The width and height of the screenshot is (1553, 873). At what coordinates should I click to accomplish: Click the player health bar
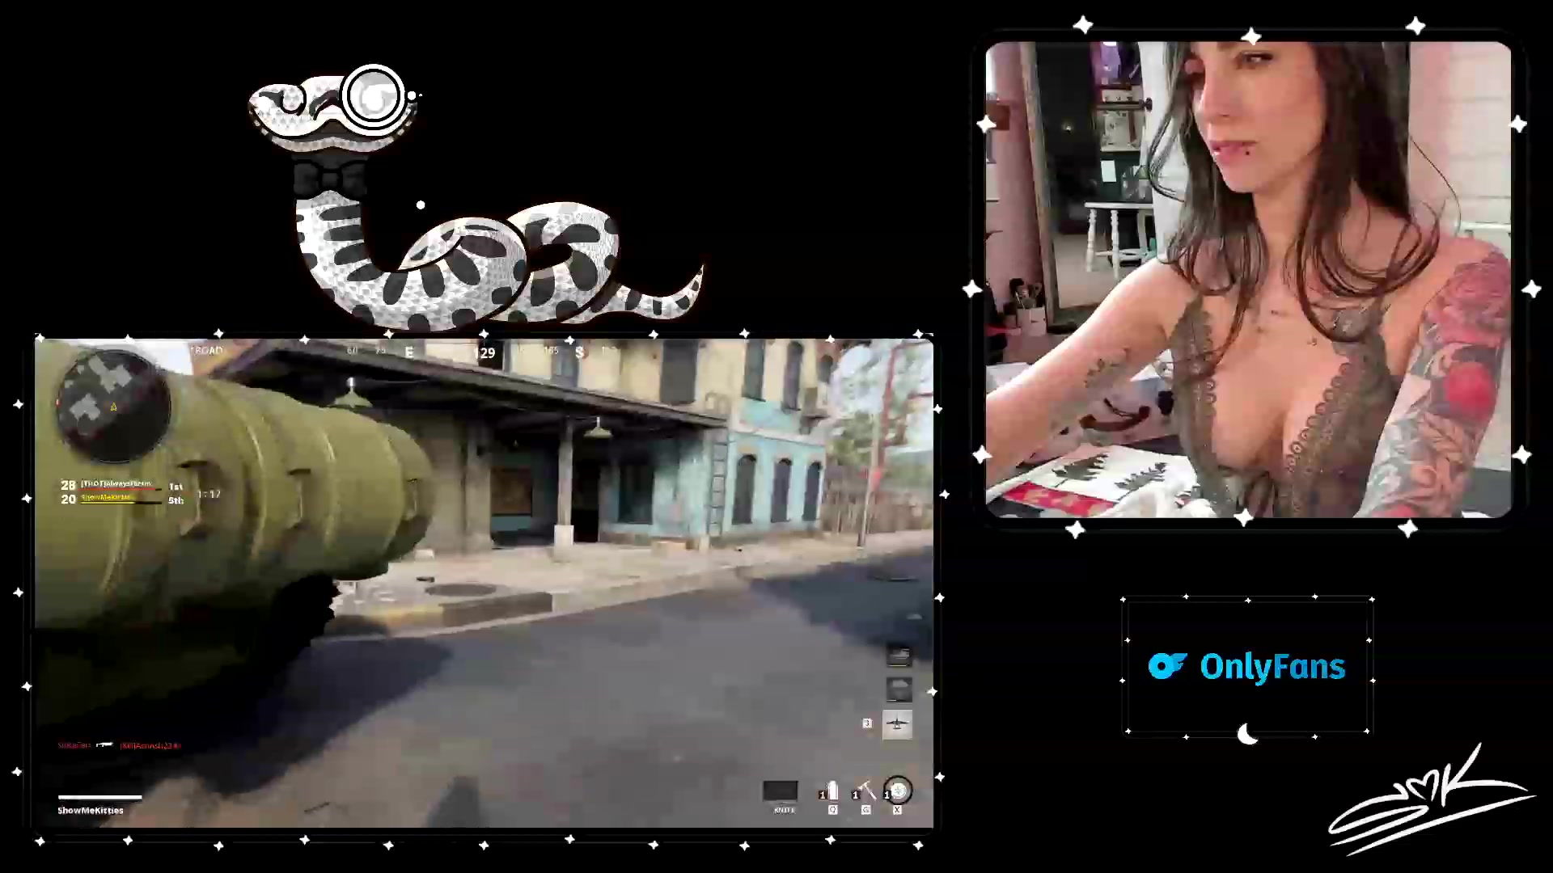[x=99, y=797]
